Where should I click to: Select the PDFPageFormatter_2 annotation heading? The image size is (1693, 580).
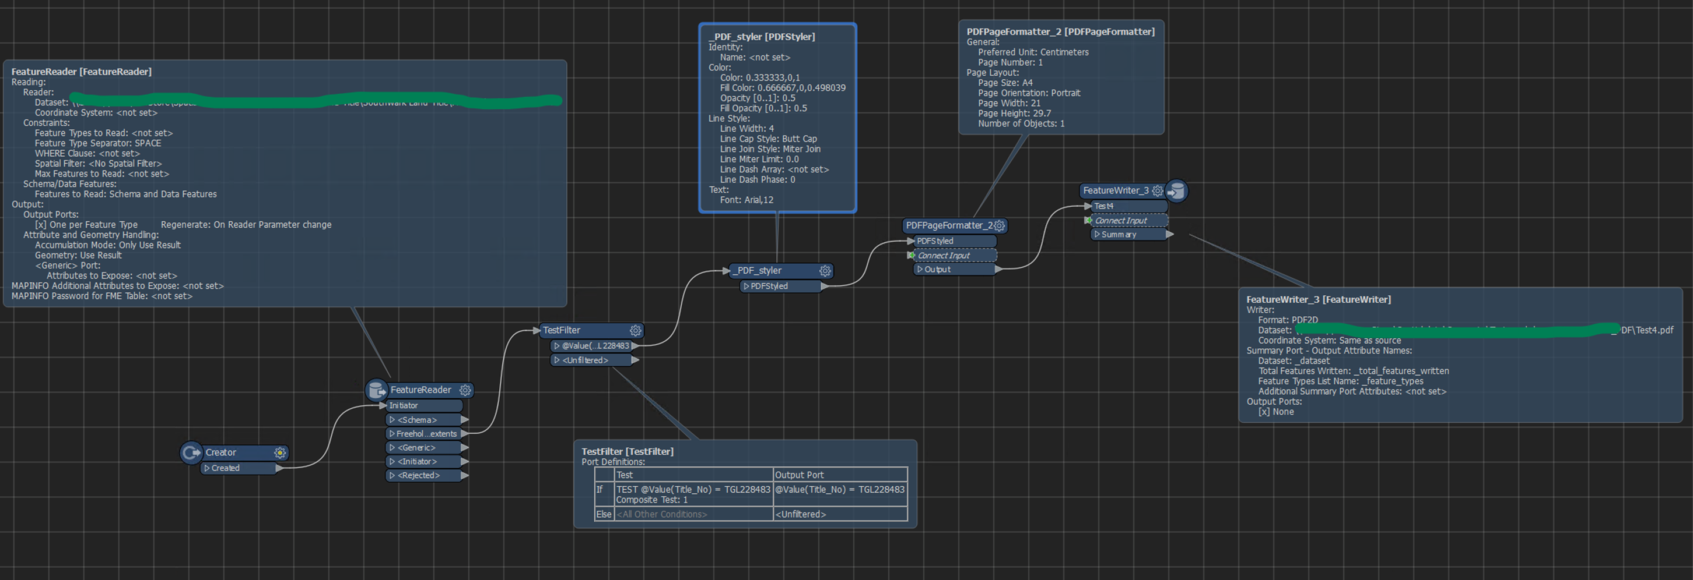(x=1060, y=32)
